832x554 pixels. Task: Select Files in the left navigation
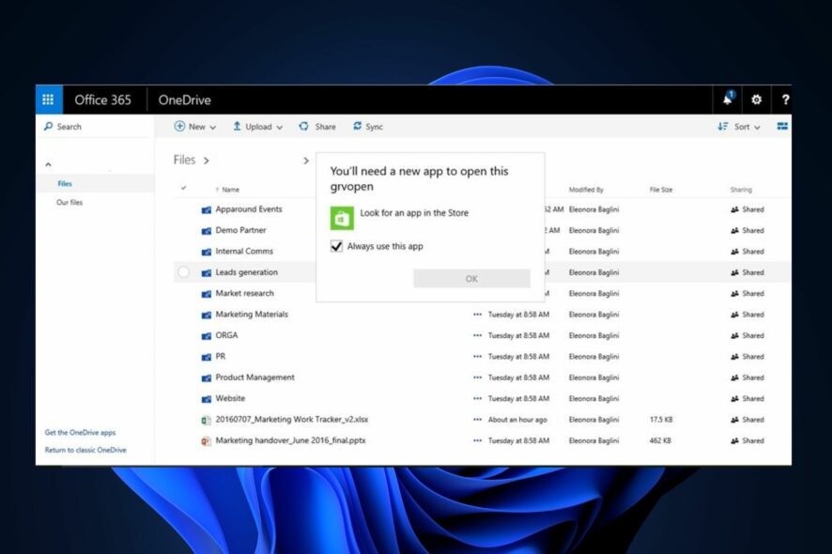(65, 184)
